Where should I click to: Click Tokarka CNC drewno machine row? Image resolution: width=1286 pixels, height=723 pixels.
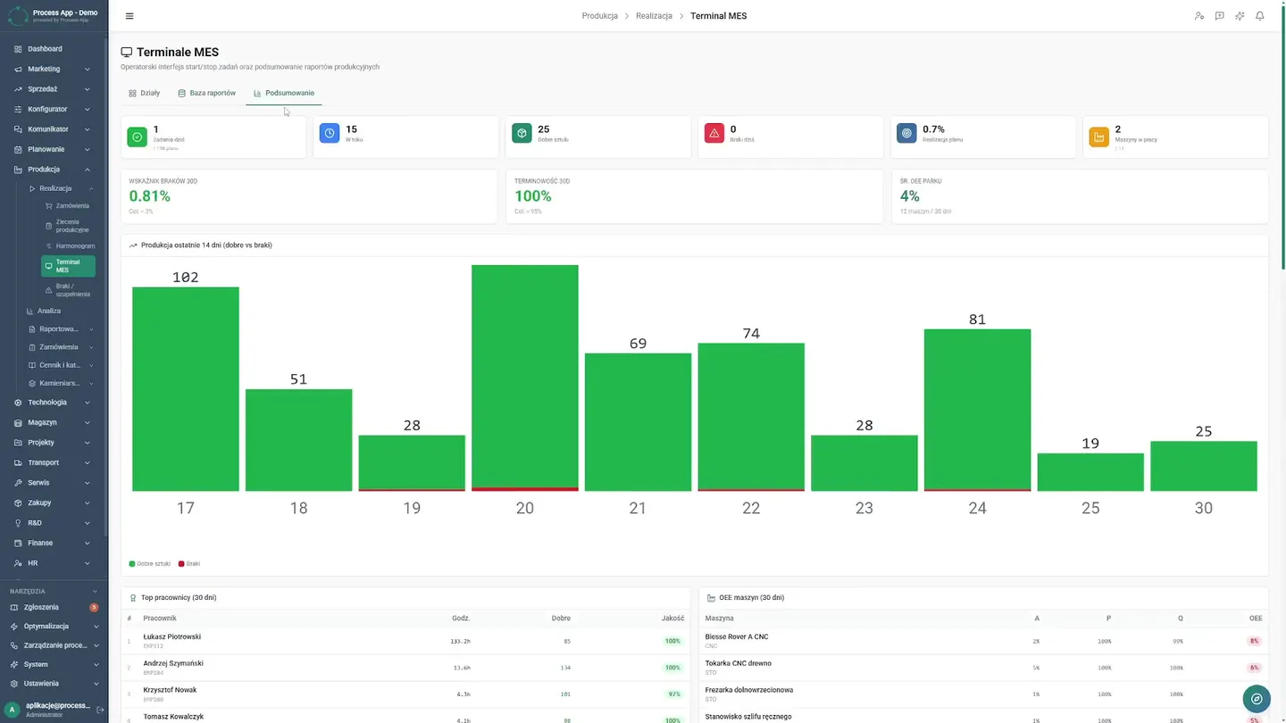pos(985,668)
